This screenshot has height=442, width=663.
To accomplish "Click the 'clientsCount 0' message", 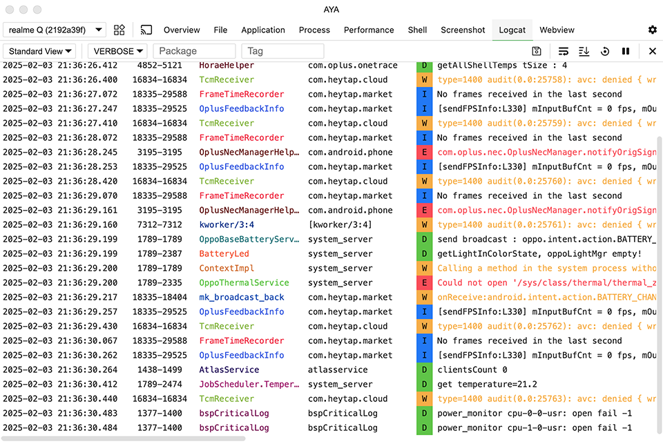I will pyautogui.click(x=472, y=369).
